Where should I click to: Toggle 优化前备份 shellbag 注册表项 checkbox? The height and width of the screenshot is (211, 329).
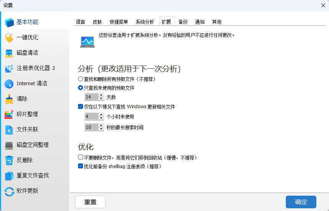tap(80, 166)
